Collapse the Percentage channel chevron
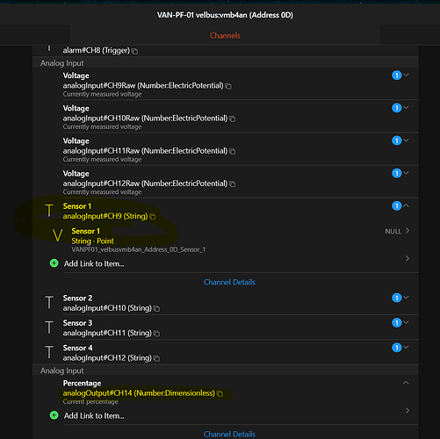Screen dimensions: 440x439 point(406,383)
